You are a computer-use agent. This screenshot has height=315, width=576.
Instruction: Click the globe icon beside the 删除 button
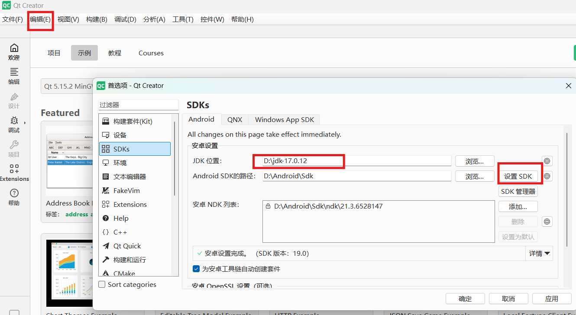pyautogui.click(x=547, y=222)
